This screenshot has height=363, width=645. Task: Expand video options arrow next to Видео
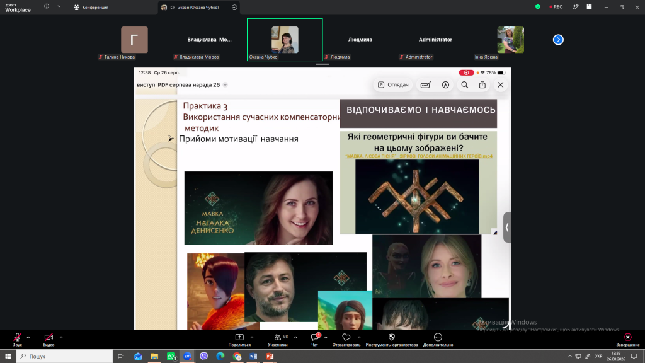point(61,337)
